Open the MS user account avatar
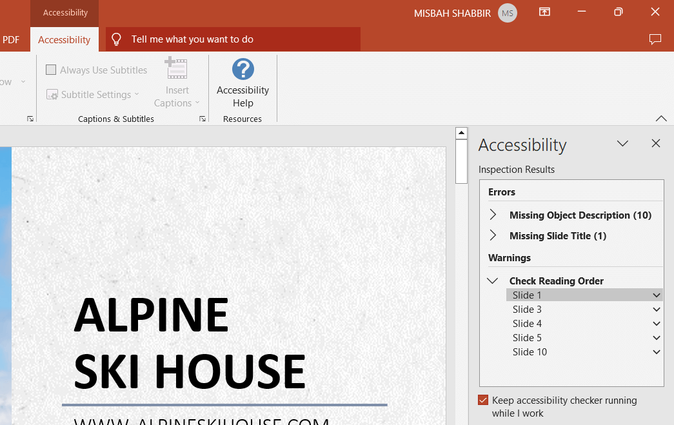 (508, 13)
